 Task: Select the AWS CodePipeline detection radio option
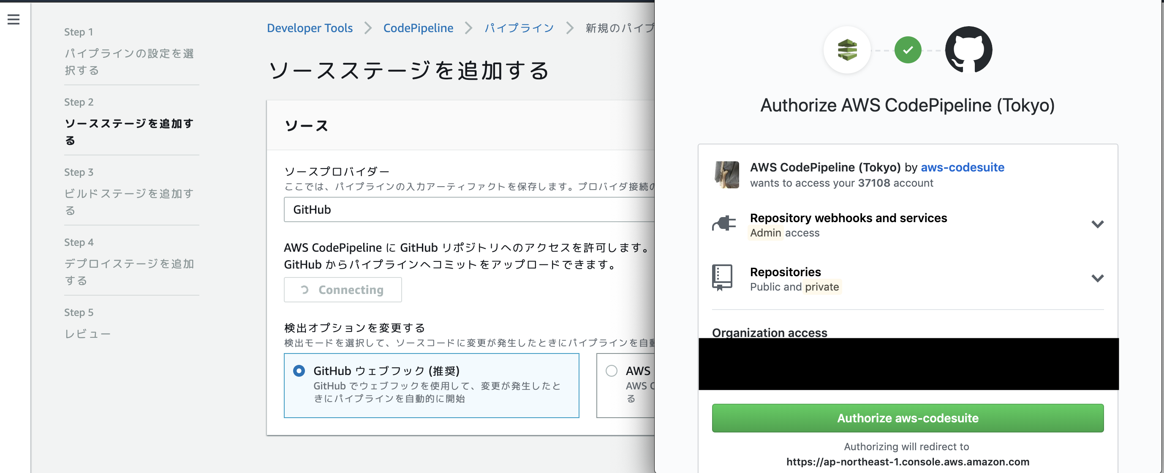(612, 371)
